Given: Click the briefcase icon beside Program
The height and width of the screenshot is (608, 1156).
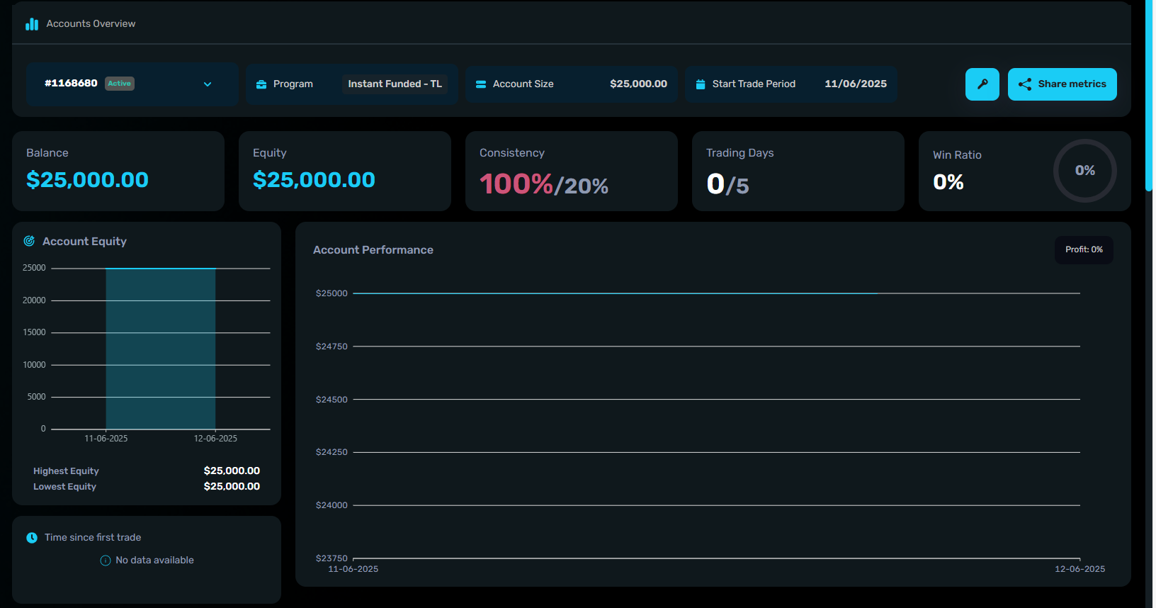Looking at the screenshot, I should pos(261,84).
